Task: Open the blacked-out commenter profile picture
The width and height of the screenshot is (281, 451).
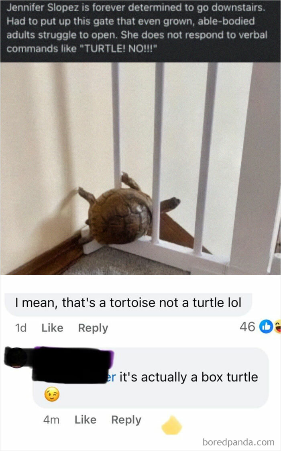Action: [x=16, y=357]
